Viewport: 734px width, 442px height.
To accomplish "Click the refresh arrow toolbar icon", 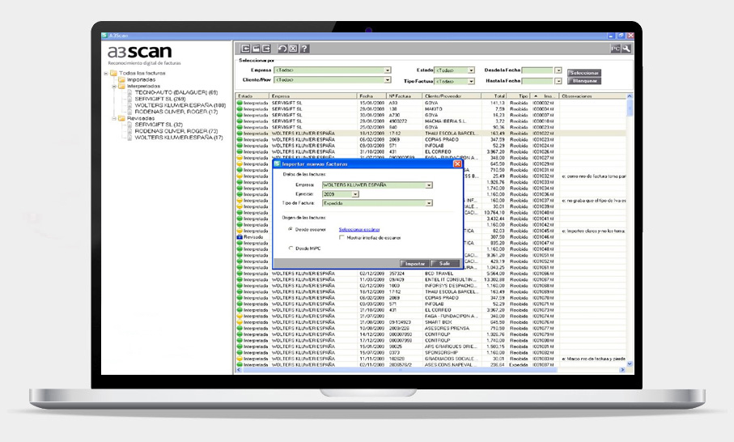I will (281, 49).
